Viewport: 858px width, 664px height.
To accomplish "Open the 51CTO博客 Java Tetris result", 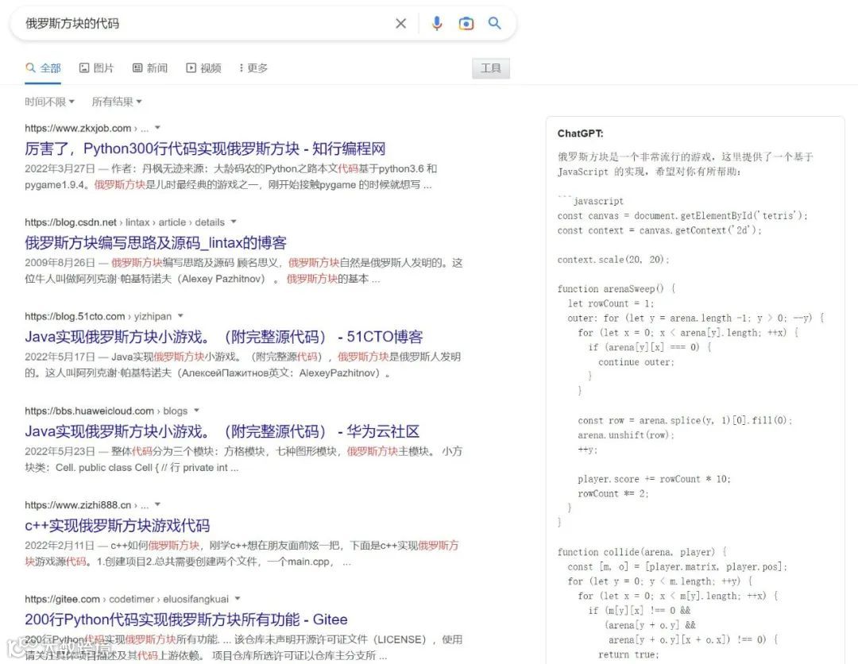I will point(224,337).
